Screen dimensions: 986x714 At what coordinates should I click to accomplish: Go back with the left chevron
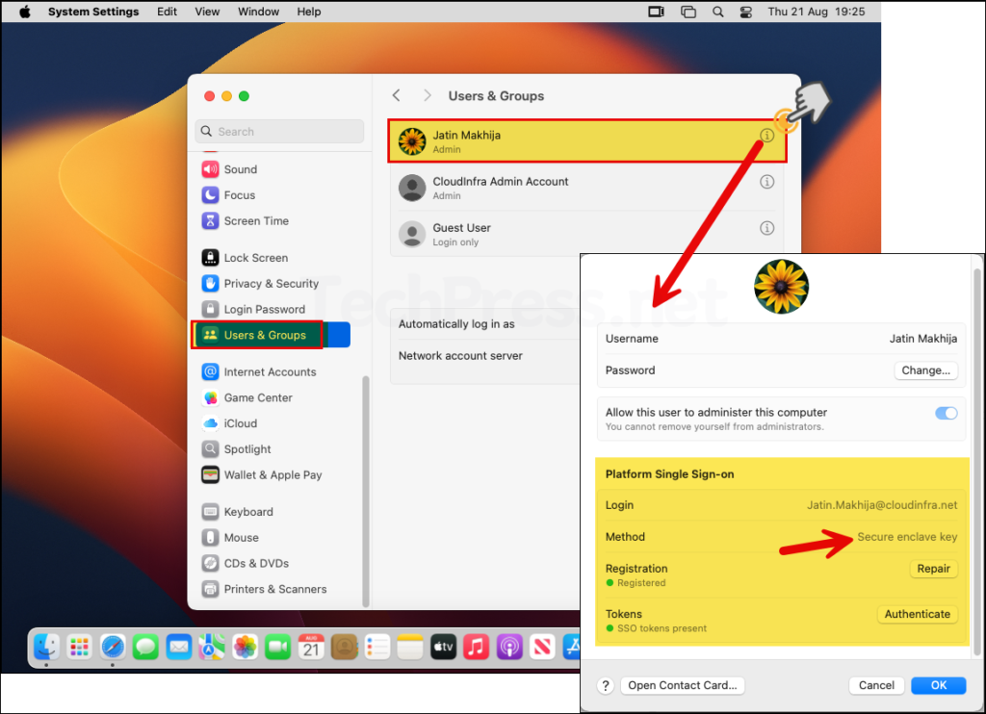396,95
